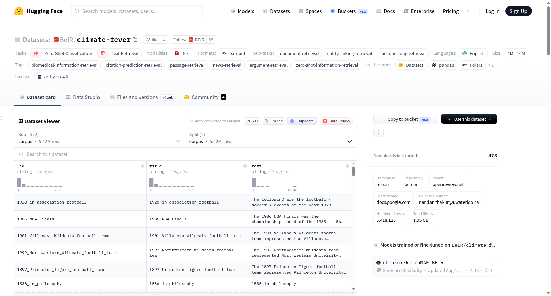Expand the Split corpus dropdown
This screenshot has height=296, width=551.
pos(270,138)
